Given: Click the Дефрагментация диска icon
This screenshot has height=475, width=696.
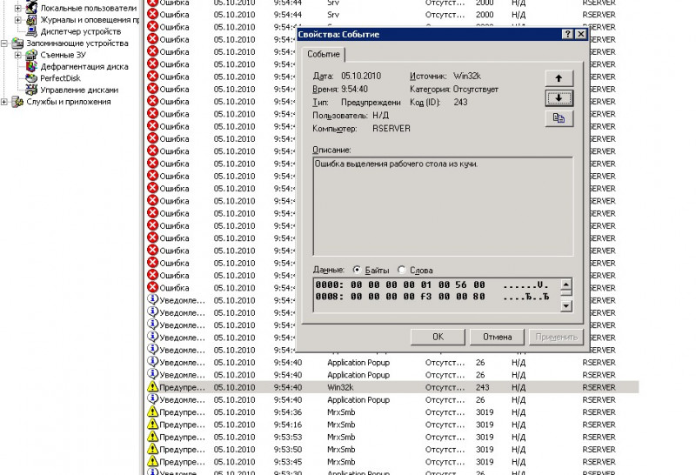Looking at the screenshot, I should 31,67.
